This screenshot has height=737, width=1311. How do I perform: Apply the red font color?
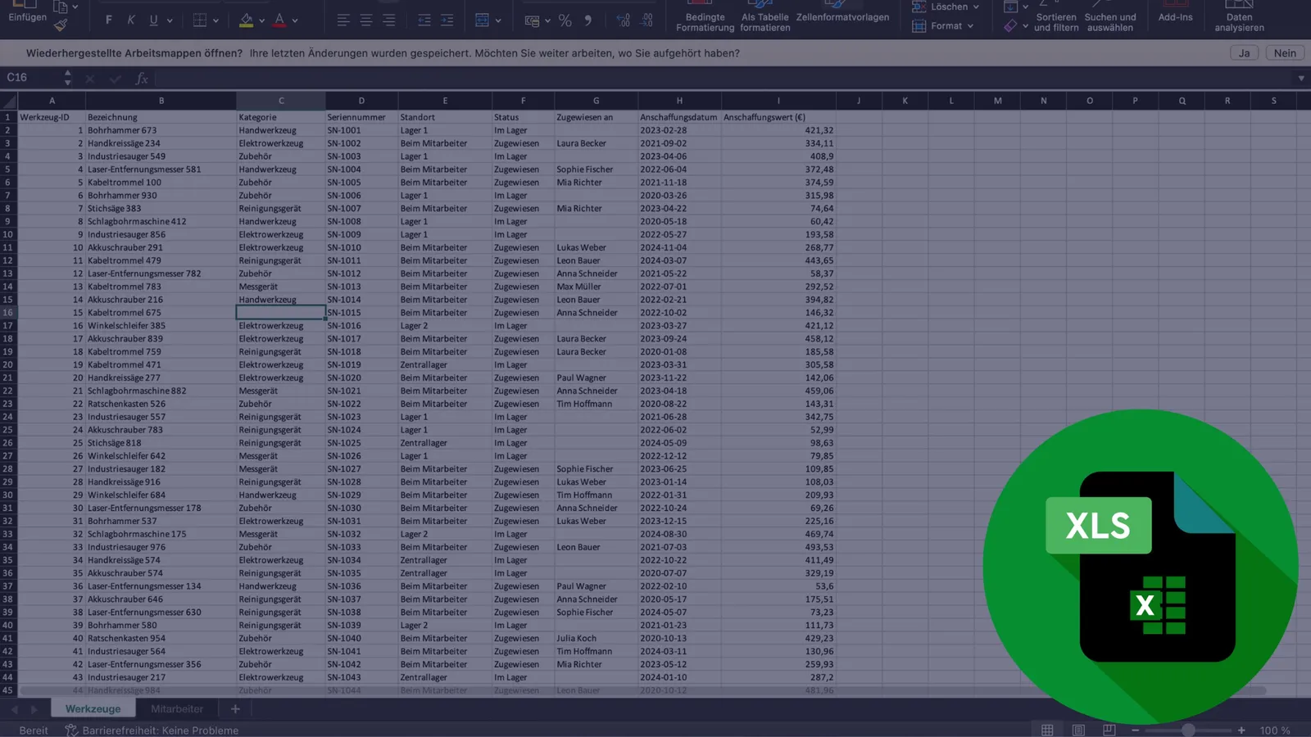[279, 20]
